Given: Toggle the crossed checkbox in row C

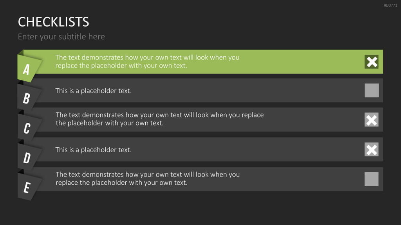Looking at the screenshot, I should 371,120.
